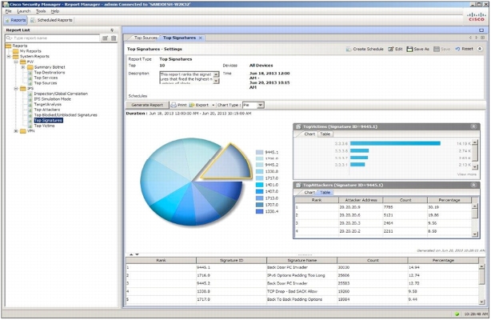The height and width of the screenshot is (320, 491).
Task: Click the TCP Drop - Bad SACK Allow row
Action: click(302, 291)
